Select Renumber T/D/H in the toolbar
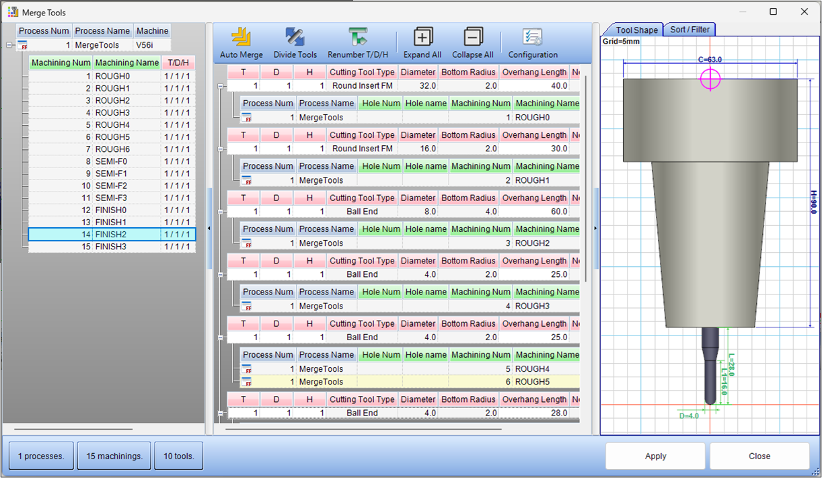Viewport: 822px width, 478px height. click(x=357, y=43)
